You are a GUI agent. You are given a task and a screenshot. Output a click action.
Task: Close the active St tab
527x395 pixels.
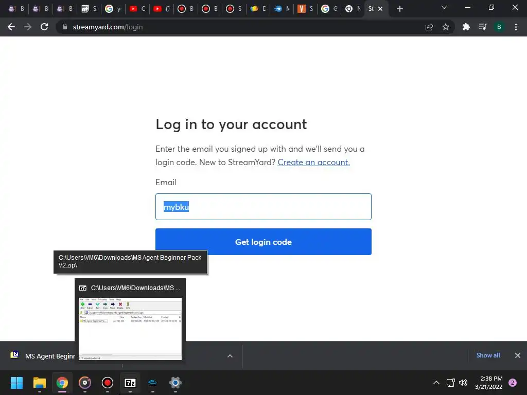(380, 9)
